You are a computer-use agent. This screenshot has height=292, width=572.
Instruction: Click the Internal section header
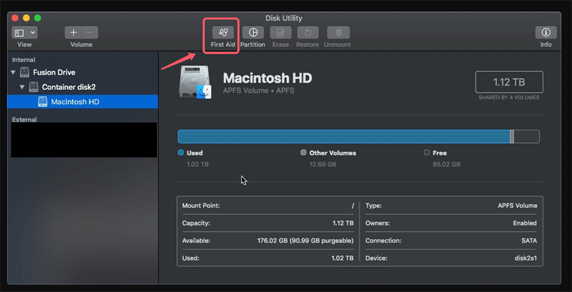click(x=23, y=60)
